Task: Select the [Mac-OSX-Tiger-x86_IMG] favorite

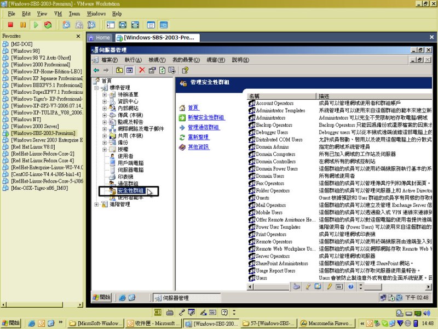Action: (39, 188)
